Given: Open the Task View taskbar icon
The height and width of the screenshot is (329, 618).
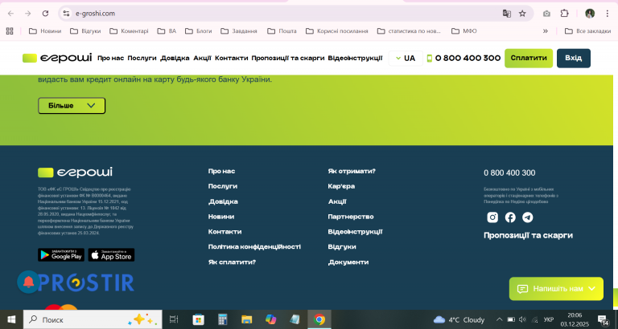Looking at the screenshot, I should pyautogui.click(x=174, y=319).
